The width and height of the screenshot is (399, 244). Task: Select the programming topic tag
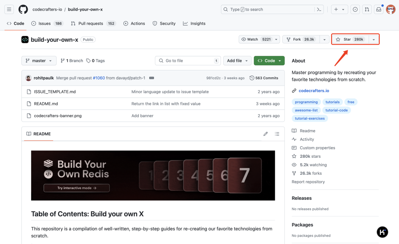pyautogui.click(x=306, y=102)
